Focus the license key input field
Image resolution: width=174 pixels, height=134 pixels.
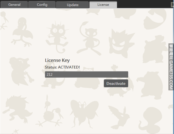(87, 74)
